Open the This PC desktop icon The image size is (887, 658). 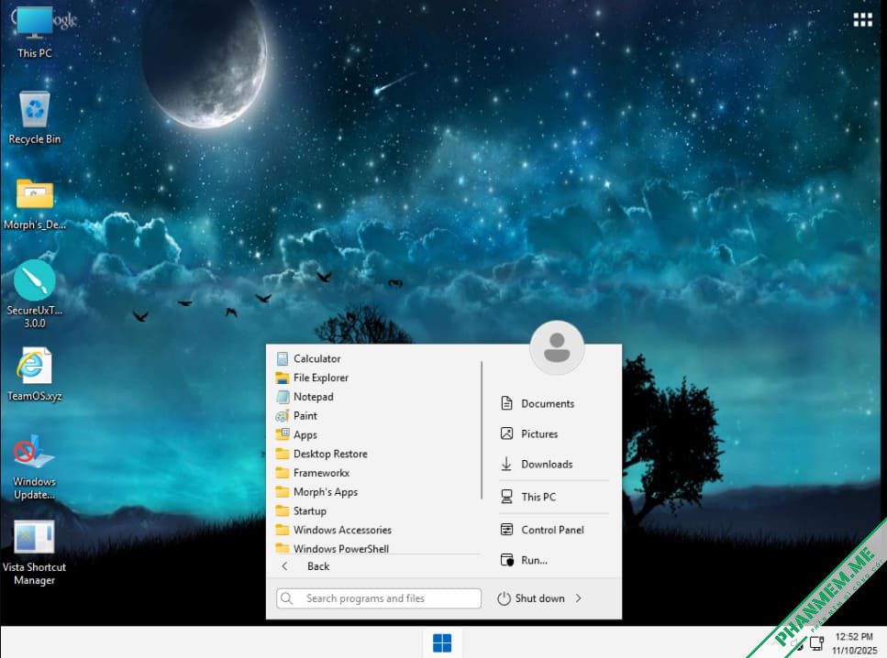35,32
